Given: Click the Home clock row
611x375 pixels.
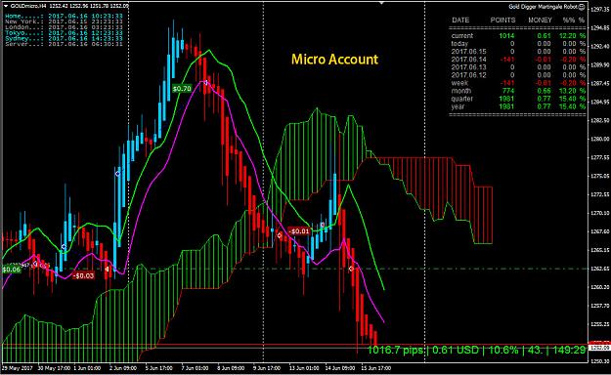Looking at the screenshot, I should (x=64, y=16).
